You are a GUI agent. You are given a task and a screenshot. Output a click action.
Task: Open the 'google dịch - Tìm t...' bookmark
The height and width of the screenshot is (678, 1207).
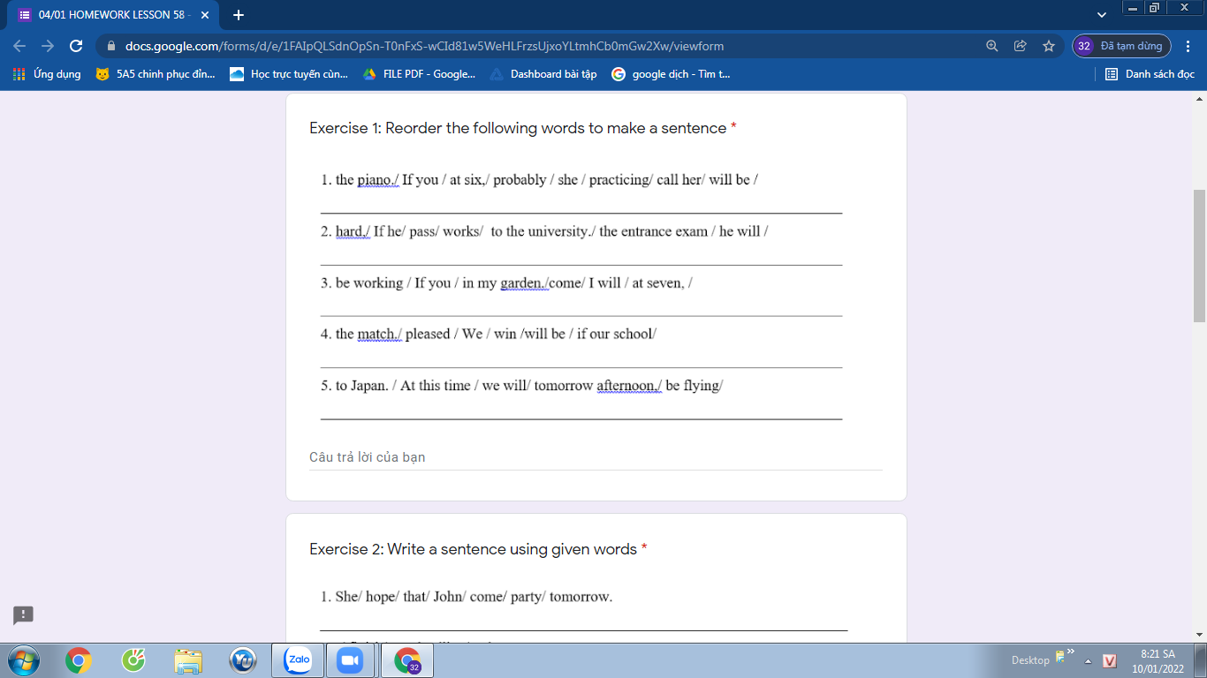[x=671, y=74]
